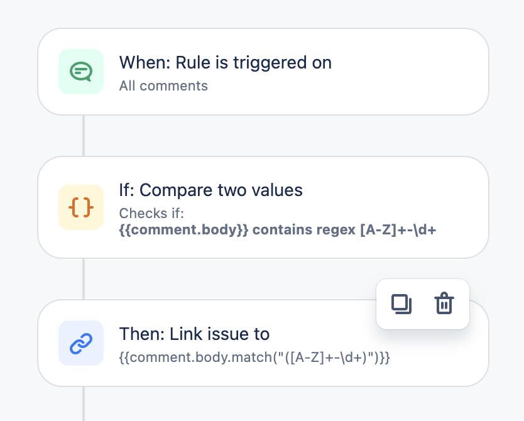Click the comment.body.match smart value text
Screen dimensions: 524x421
click(254, 357)
